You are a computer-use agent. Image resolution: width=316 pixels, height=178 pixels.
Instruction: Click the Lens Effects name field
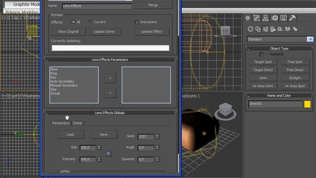pyautogui.click(x=97, y=6)
